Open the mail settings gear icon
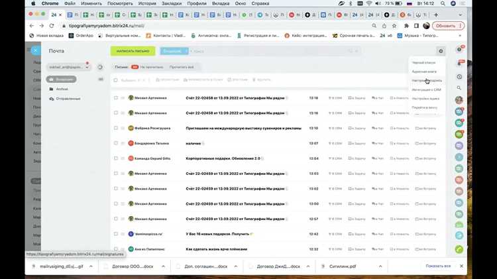Screen dimensions: 497x279 (x=441, y=51)
